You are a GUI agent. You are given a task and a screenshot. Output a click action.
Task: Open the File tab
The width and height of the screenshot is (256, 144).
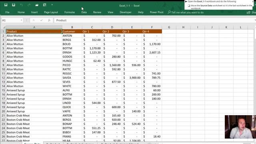coord(7,12)
